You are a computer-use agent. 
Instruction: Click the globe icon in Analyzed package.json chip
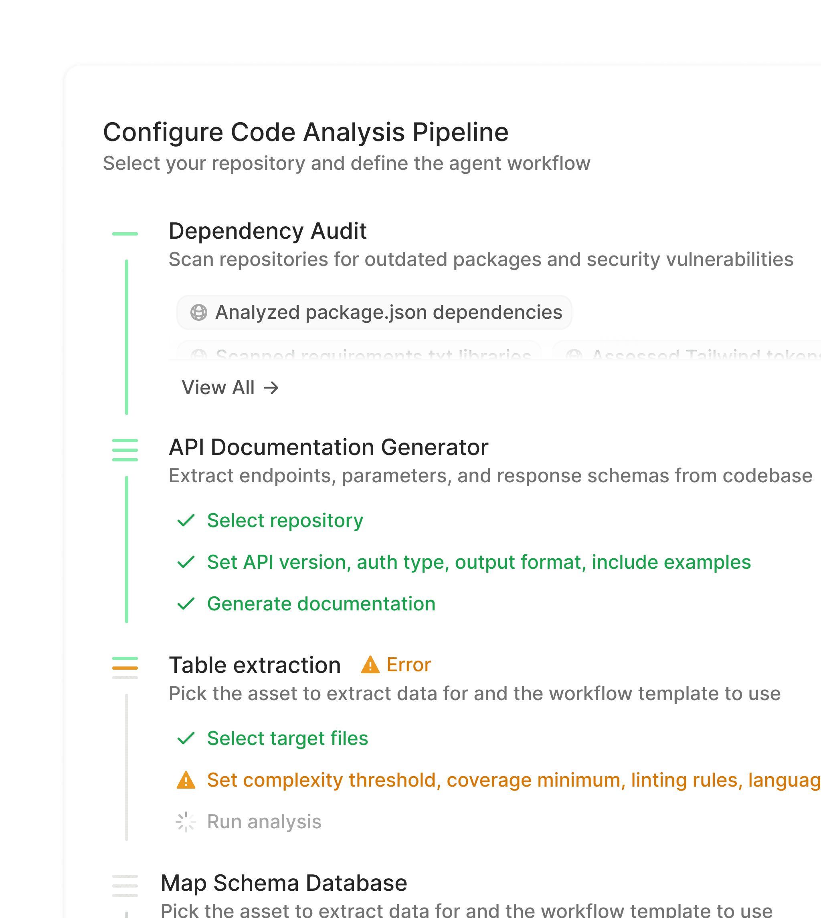coord(198,312)
